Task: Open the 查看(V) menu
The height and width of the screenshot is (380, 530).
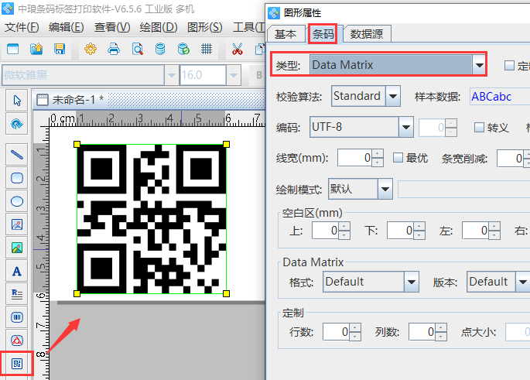Action: pyautogui.click(x=112, y=27)
